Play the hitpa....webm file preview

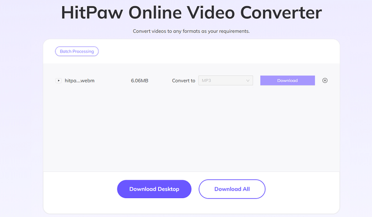click(58, 81)
